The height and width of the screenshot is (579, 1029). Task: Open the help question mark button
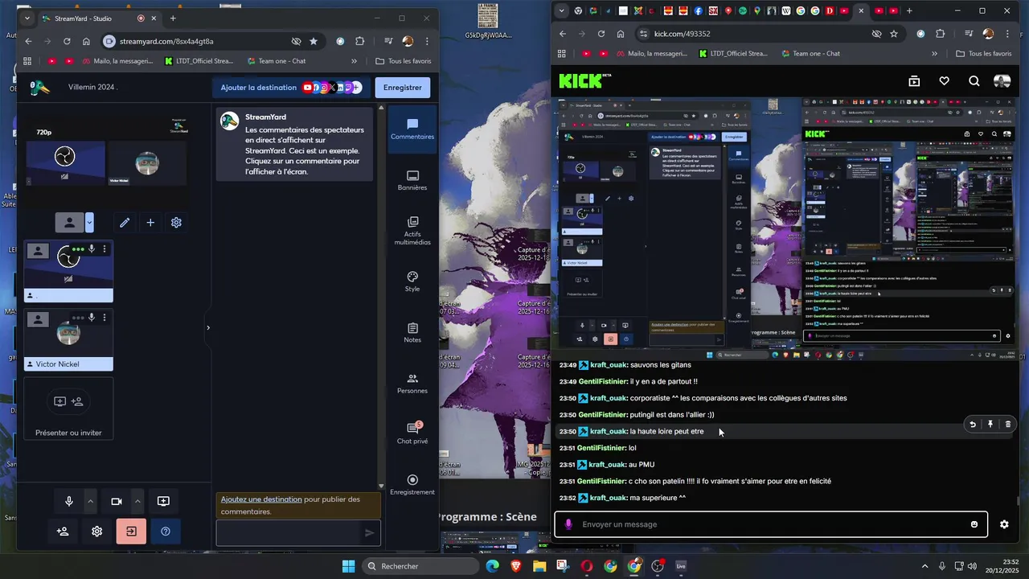point(166,532)
